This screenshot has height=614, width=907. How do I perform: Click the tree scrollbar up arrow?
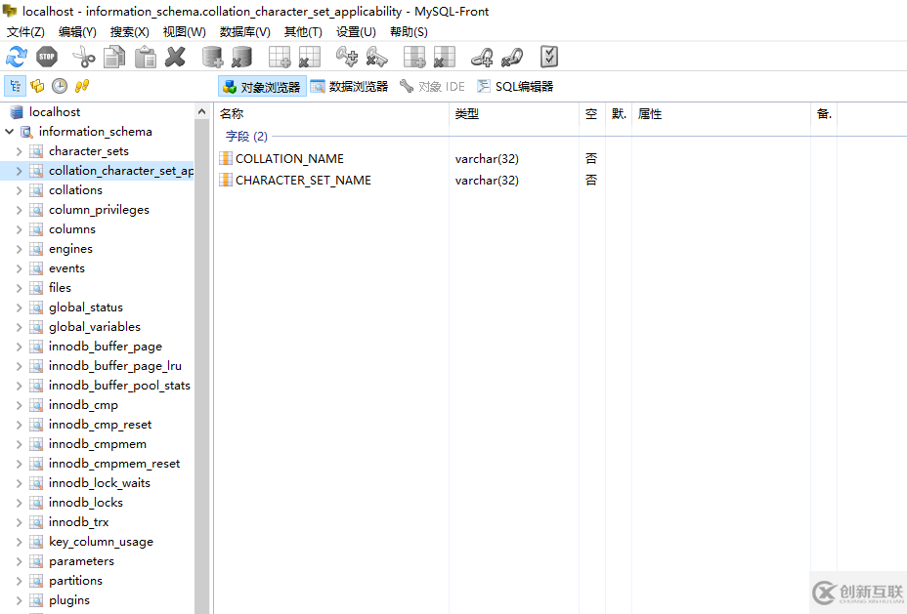tap(202, 111)
